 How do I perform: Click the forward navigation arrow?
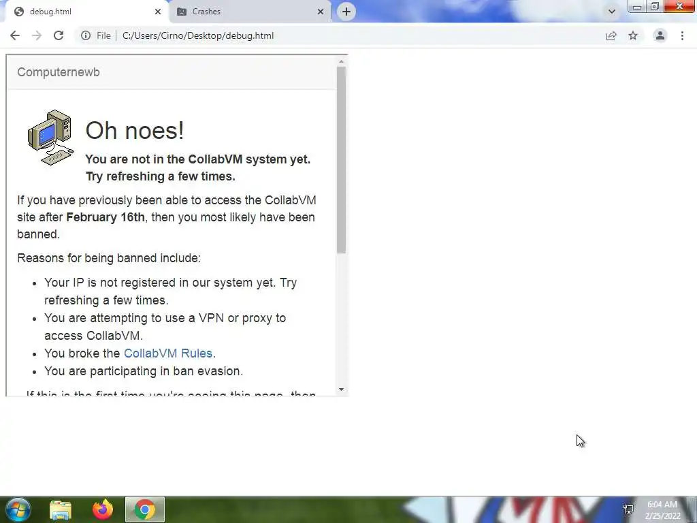tap(37, 35)
